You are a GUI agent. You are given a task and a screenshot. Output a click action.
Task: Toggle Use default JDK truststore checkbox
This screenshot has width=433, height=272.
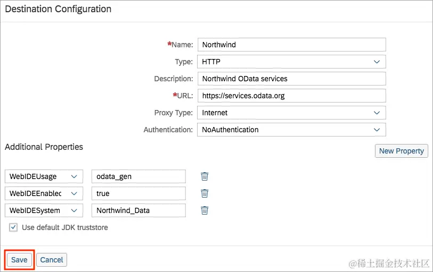[13, 227]
